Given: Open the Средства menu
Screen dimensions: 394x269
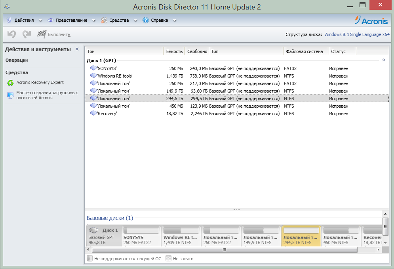Looking at the screenshot, I should pyautogui.click(x=119, y=20).
